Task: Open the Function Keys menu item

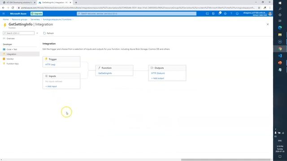Action: click(x=13, y=64)
